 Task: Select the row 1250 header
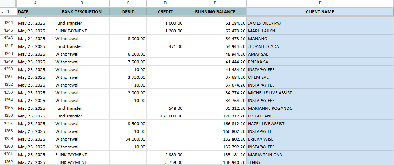click(x=8, y=69)
